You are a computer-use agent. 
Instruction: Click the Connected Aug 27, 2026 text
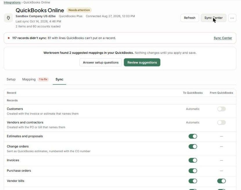tap(110, 16)
